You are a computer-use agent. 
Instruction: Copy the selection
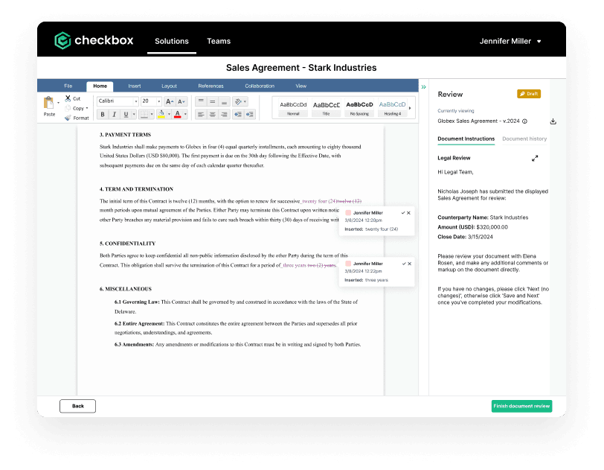74,109
